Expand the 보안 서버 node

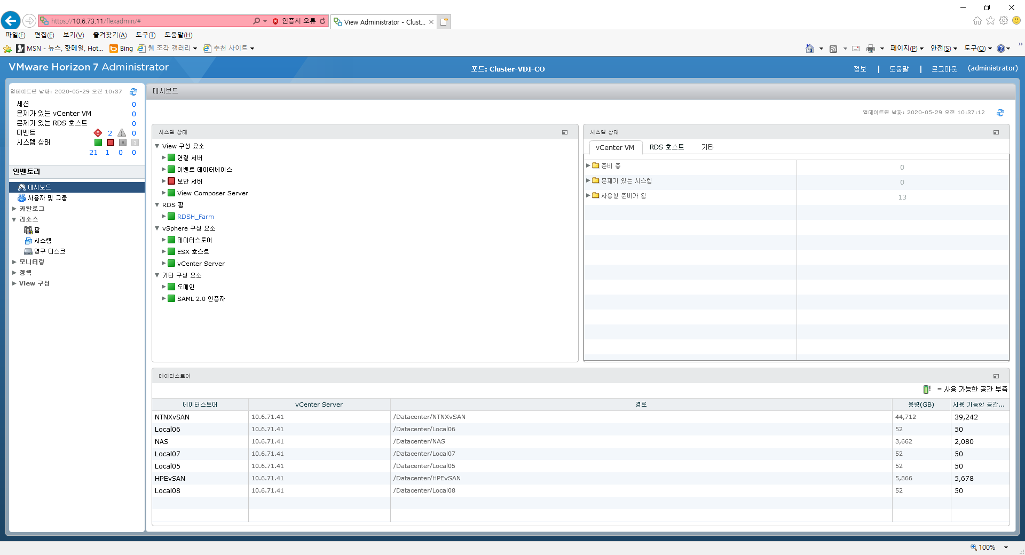tap(164, 181)
